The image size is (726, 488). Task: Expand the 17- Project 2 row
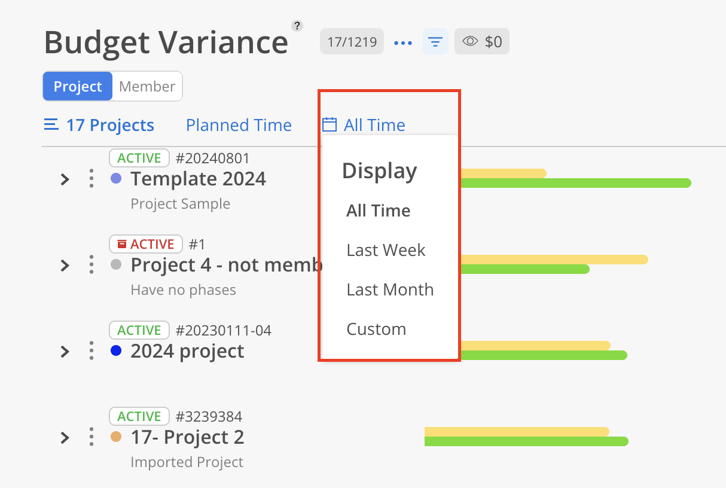[x=65, y=437]
